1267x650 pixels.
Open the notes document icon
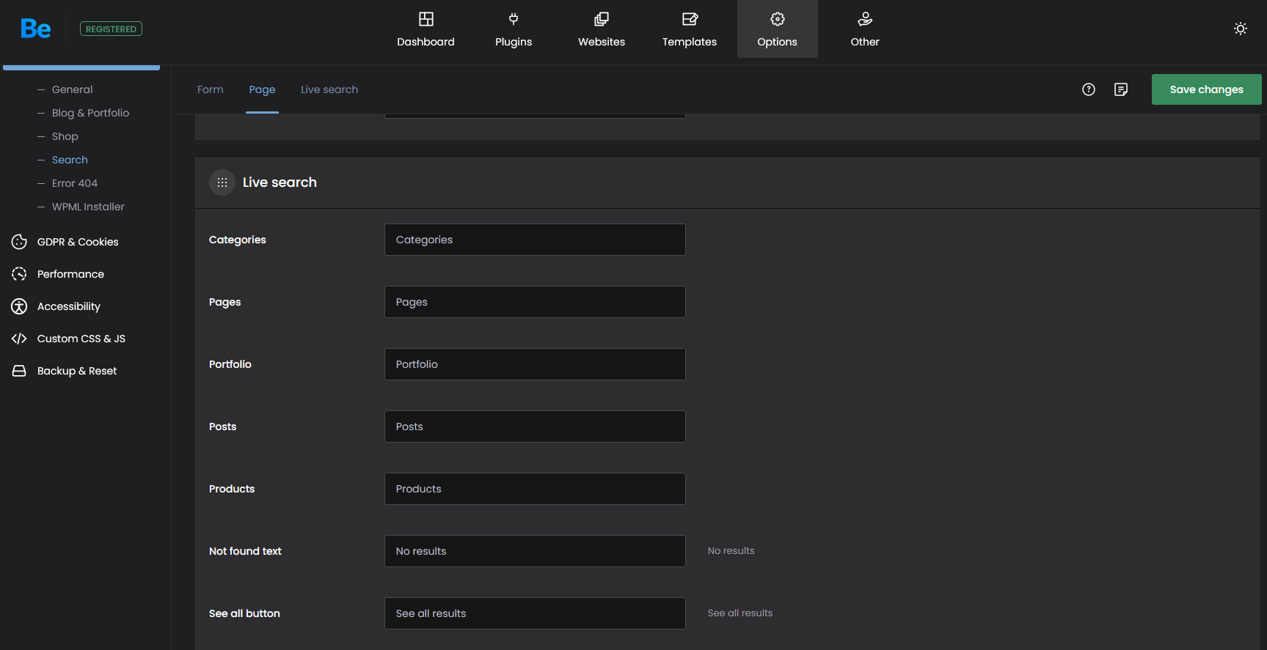pyautogui.click(x=1121, y=89)
